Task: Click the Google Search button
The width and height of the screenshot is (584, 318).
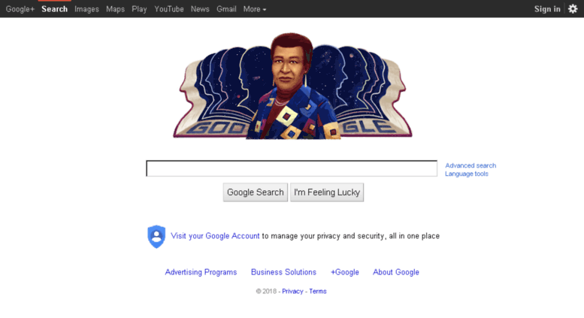Action: pyautogui.click(x=256, y=192)
